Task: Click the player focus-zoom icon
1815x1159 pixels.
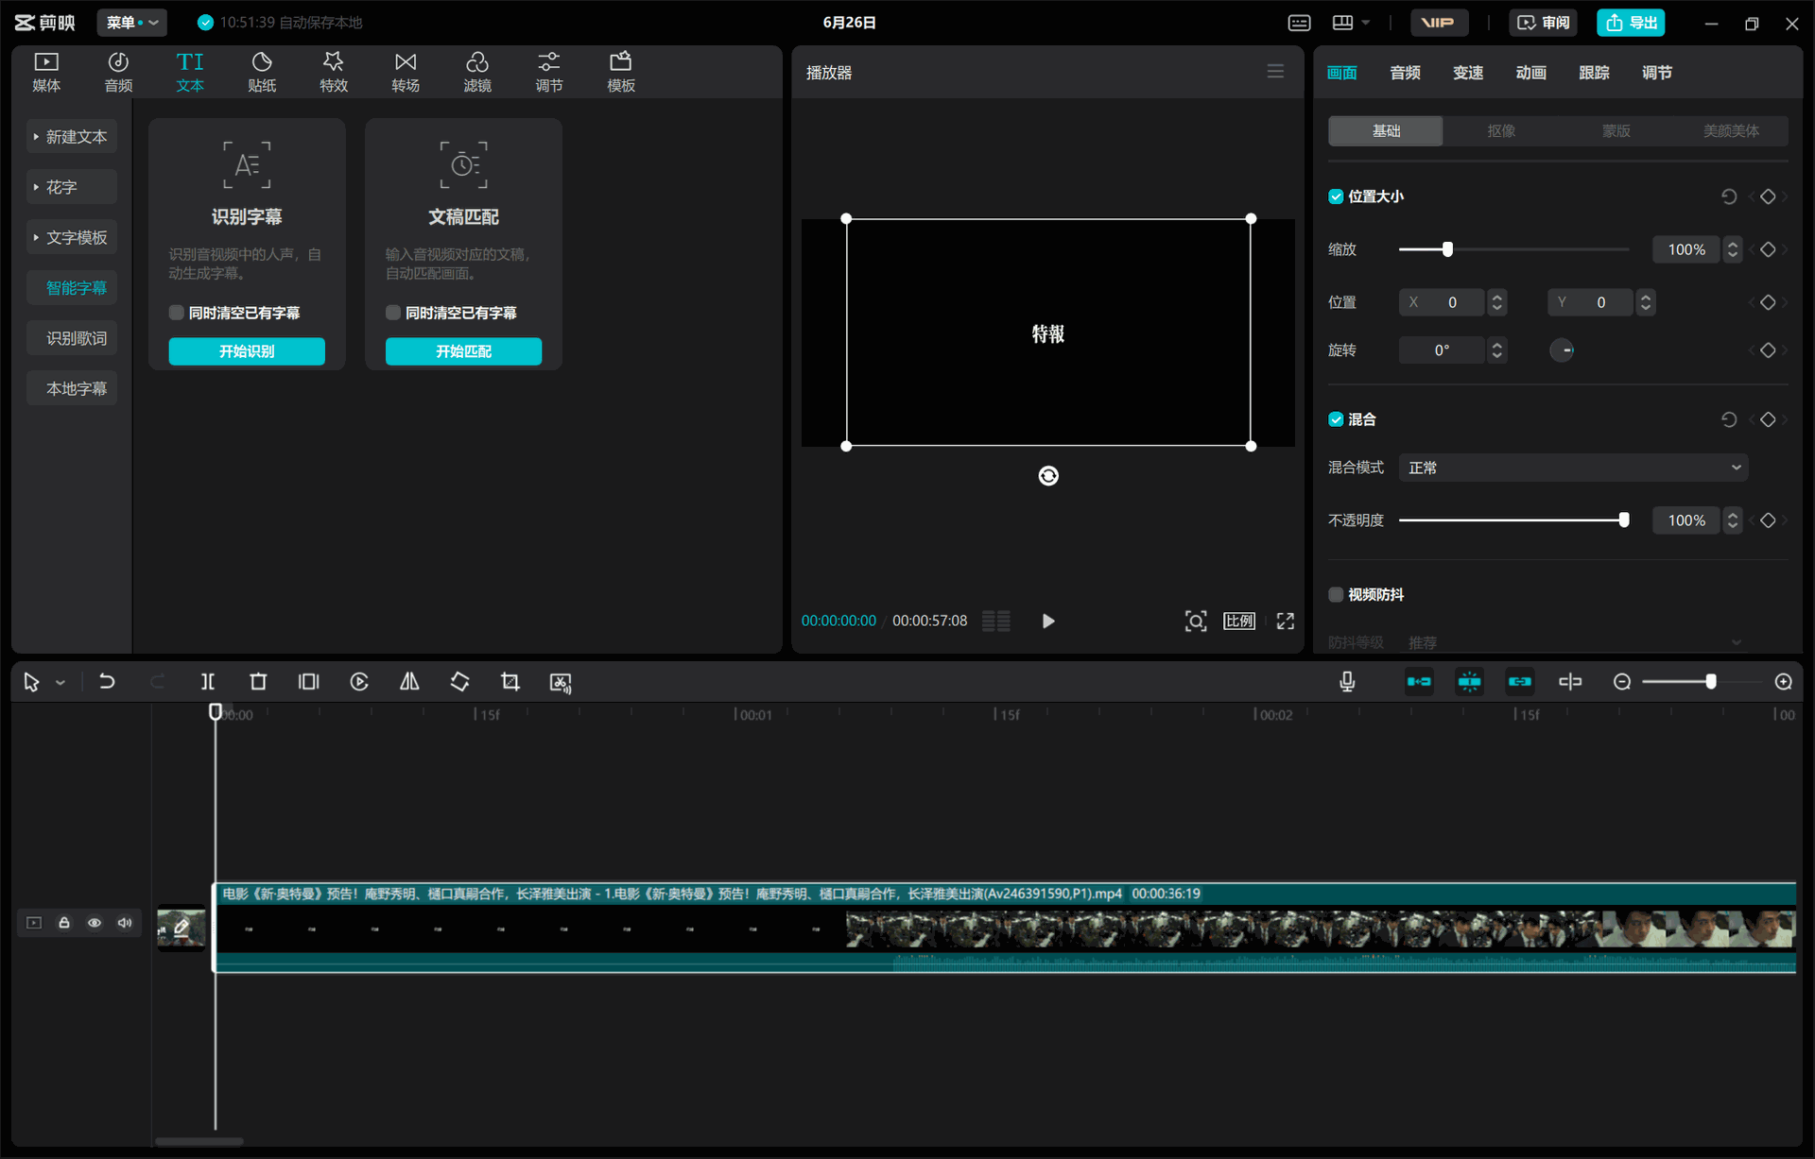Action: tap(1196, 621)
